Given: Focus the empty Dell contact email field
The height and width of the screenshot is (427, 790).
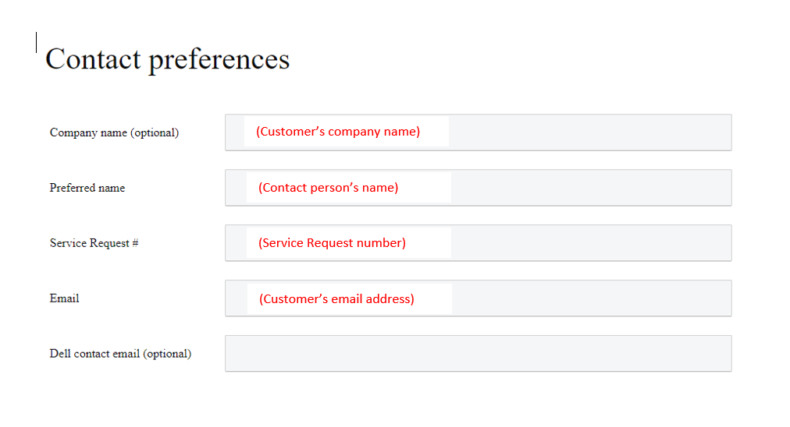Looking at the screenshot, I should pyautogui.click(x=478, y=354).
